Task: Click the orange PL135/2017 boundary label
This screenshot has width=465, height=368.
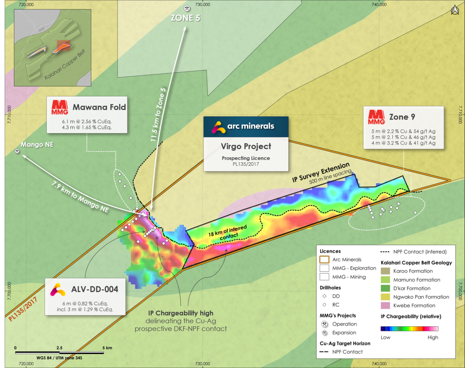Action: 23,308
